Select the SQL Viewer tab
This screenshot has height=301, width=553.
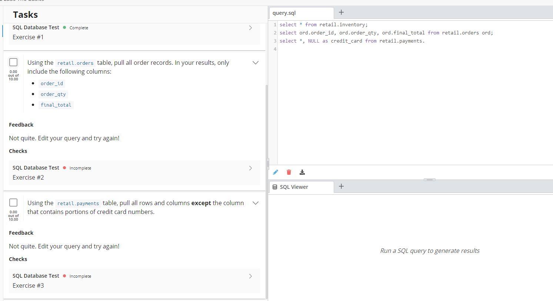[293, 187]
